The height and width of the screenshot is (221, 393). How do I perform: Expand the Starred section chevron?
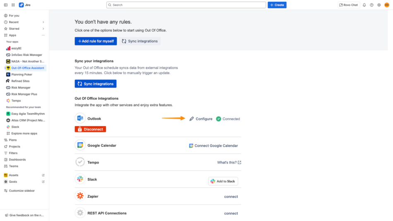(43, 29)
